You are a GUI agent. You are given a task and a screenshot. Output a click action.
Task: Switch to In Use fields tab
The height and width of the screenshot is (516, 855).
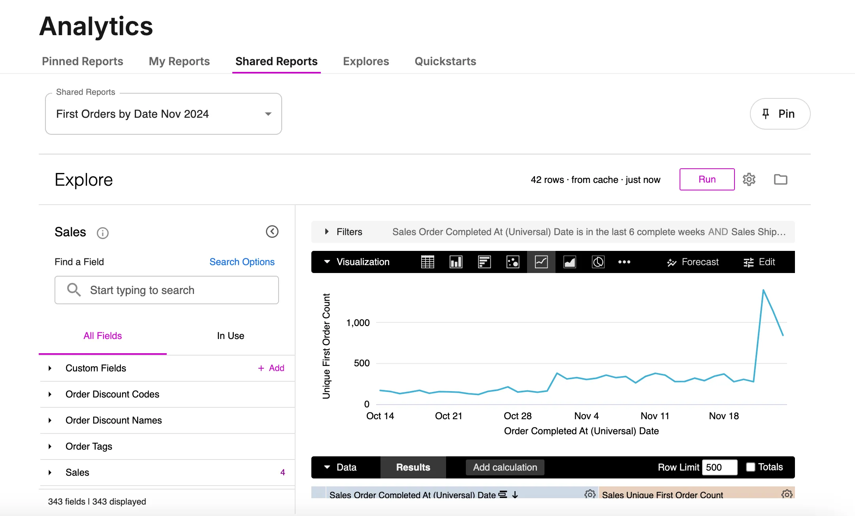(231, 336)
